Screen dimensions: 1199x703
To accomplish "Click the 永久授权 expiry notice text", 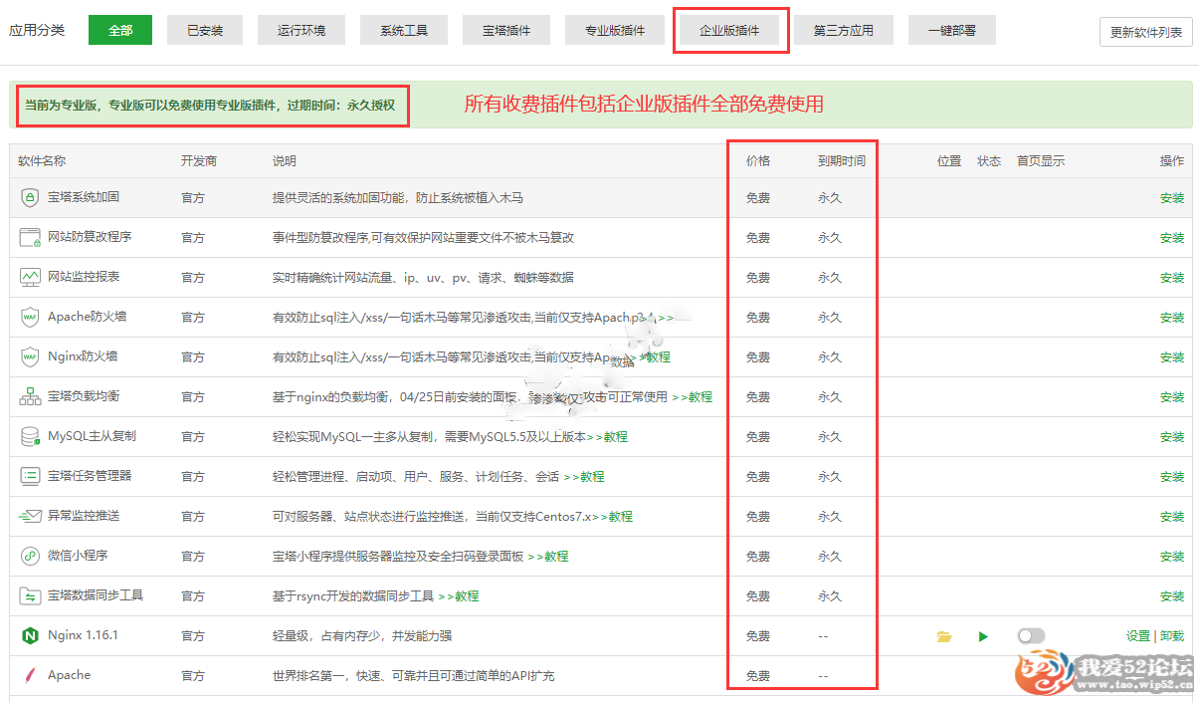I will pyautogui.click(x=370, y=105).
